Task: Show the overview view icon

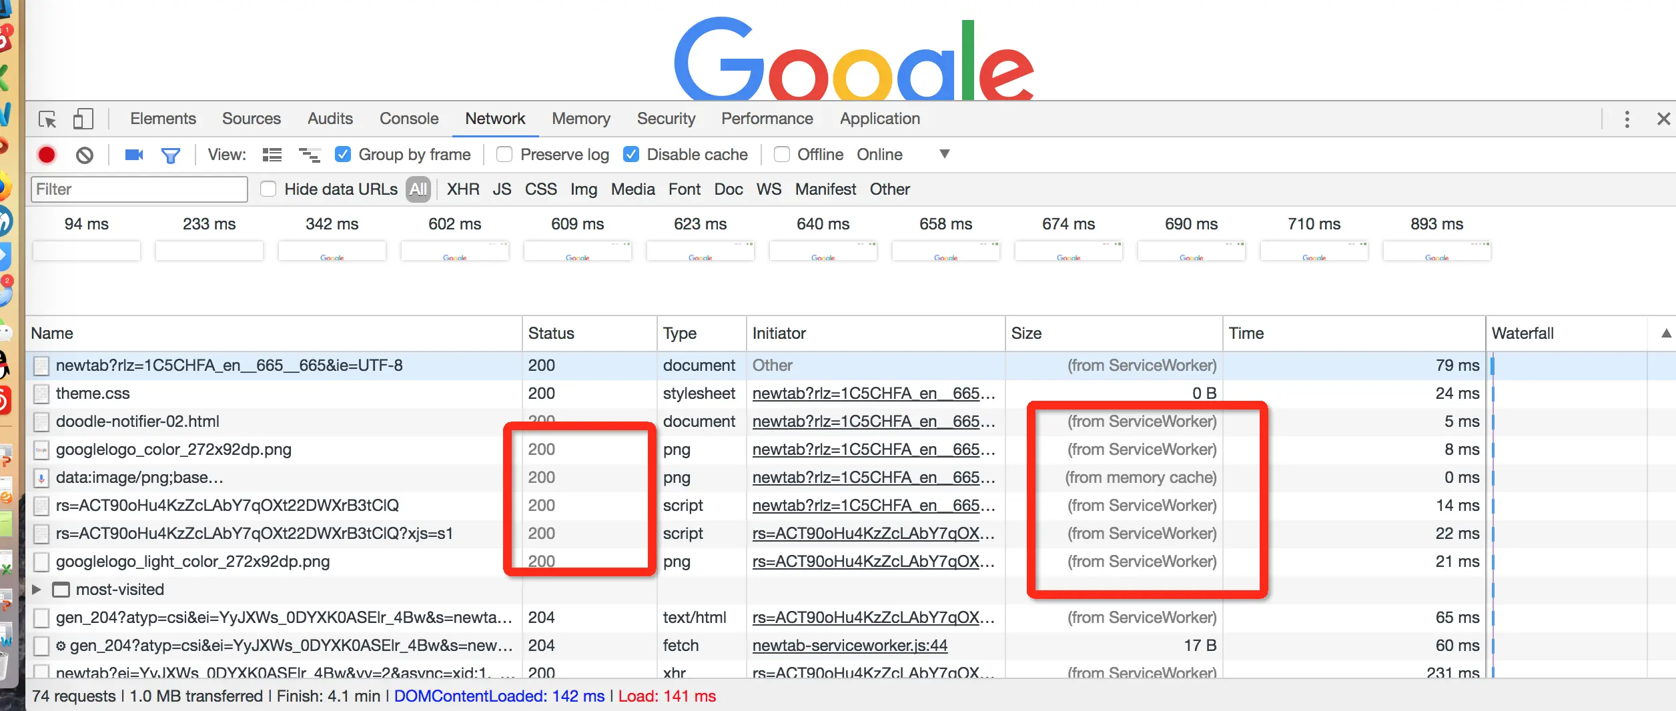Action: 309,155
